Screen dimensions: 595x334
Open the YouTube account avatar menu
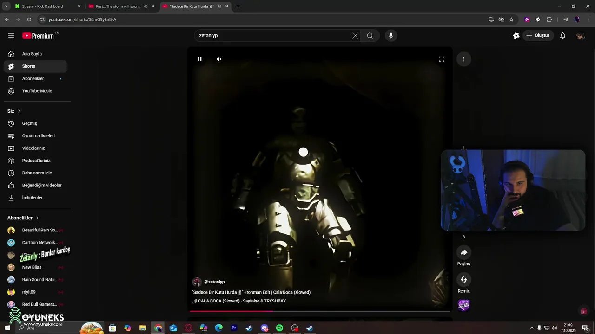point(580,36)
